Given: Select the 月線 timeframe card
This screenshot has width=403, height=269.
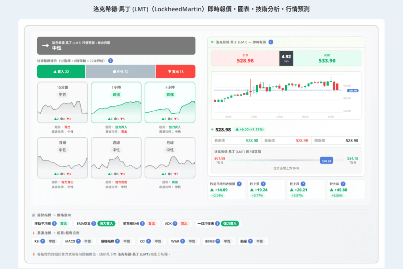Looking at the screenshot, I should (170, 157).
